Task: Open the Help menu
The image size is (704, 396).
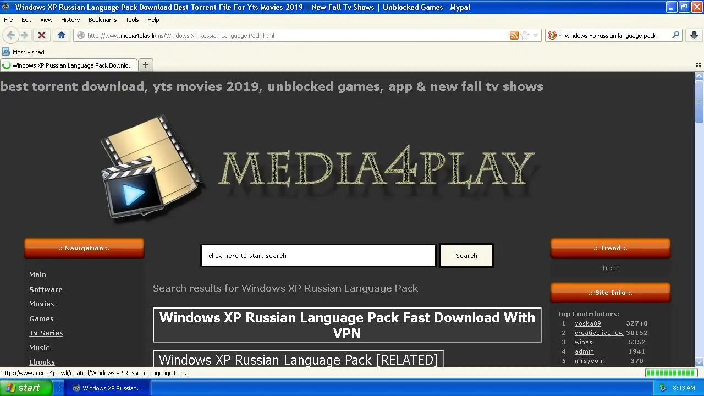Action: pyautogui.click(x=153, y=20)
